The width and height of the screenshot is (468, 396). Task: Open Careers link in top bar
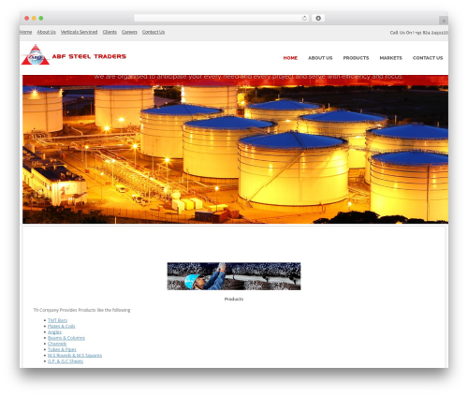(129, 32)
